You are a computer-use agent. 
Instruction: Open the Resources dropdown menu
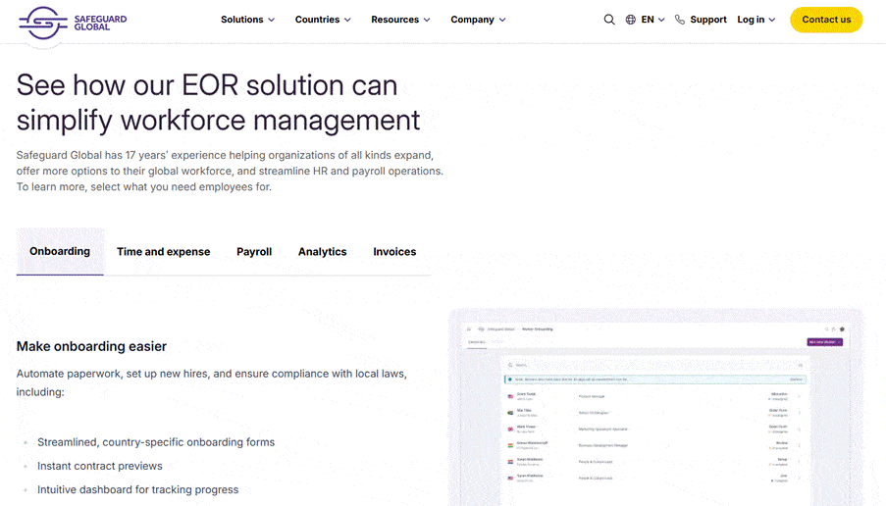(400, 20)
